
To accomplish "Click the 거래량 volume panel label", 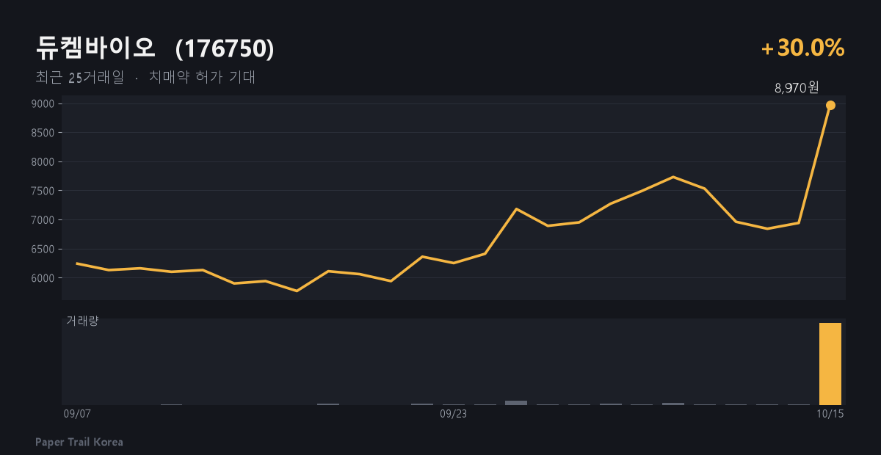I will [x=82, y=321].
